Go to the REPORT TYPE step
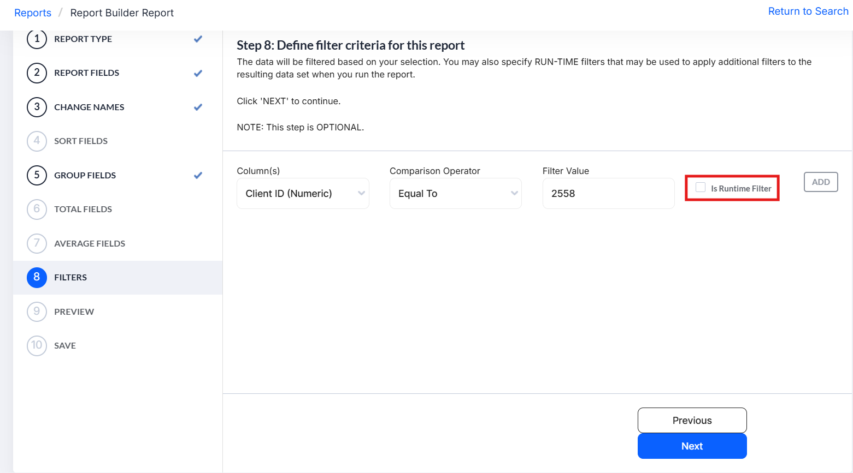This screenshot has height=473, width=853. (x=83, y=39)
